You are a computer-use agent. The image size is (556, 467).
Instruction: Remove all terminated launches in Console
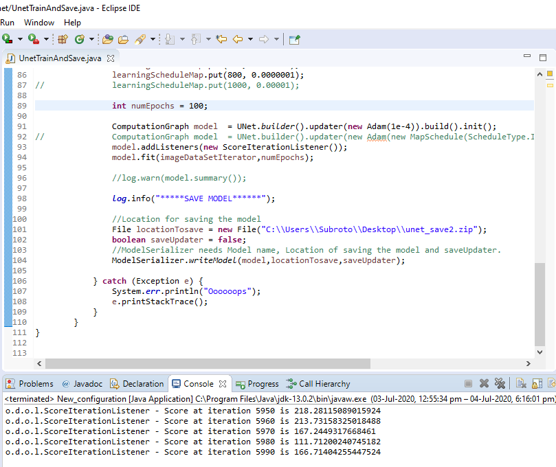tap(500, 384)
